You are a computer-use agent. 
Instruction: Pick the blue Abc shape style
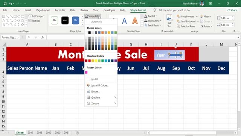tap(75, 20)
